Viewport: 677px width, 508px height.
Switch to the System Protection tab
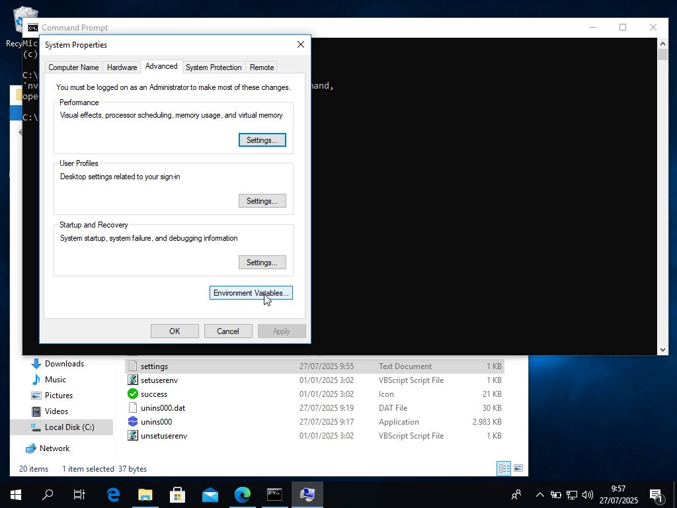(x=214, y=67)
